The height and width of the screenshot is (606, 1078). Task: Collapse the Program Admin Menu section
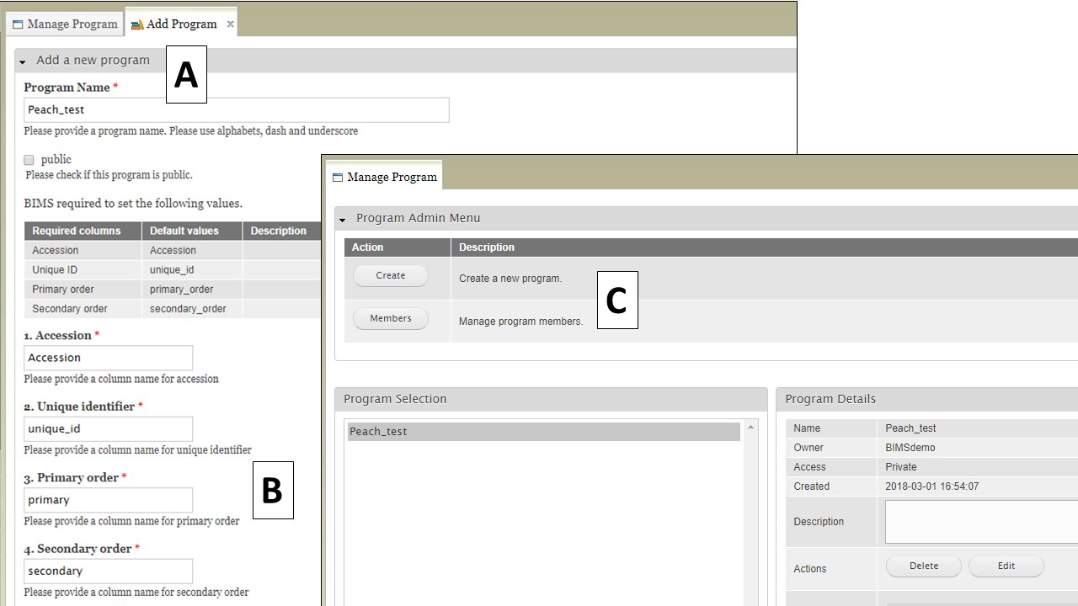click(x=343, y=220)
